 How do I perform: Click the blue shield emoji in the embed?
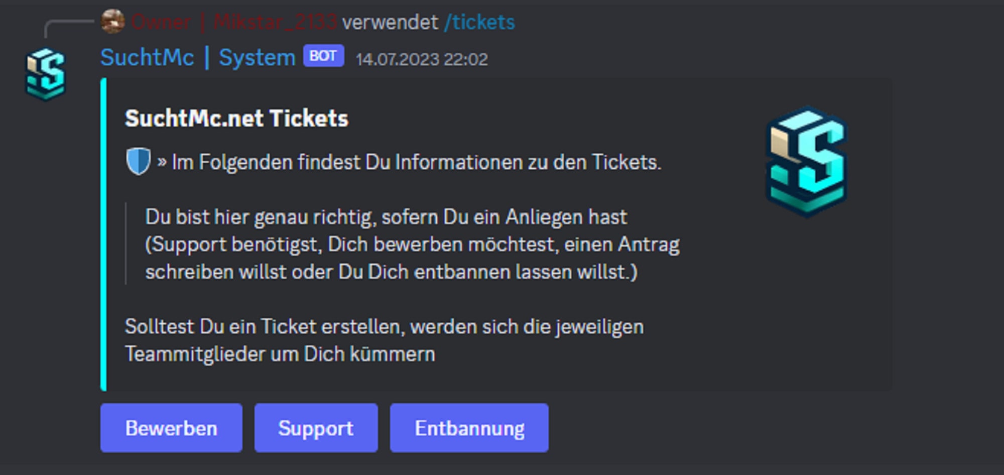click(x=138, y=161)
